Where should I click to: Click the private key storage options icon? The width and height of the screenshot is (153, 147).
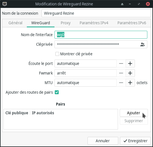click(x=143, y=45)
